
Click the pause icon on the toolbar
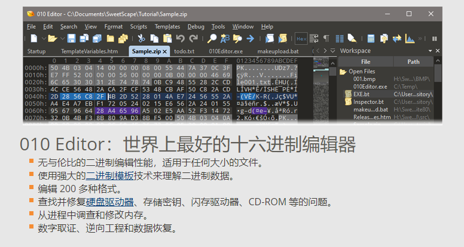(435, 39)
